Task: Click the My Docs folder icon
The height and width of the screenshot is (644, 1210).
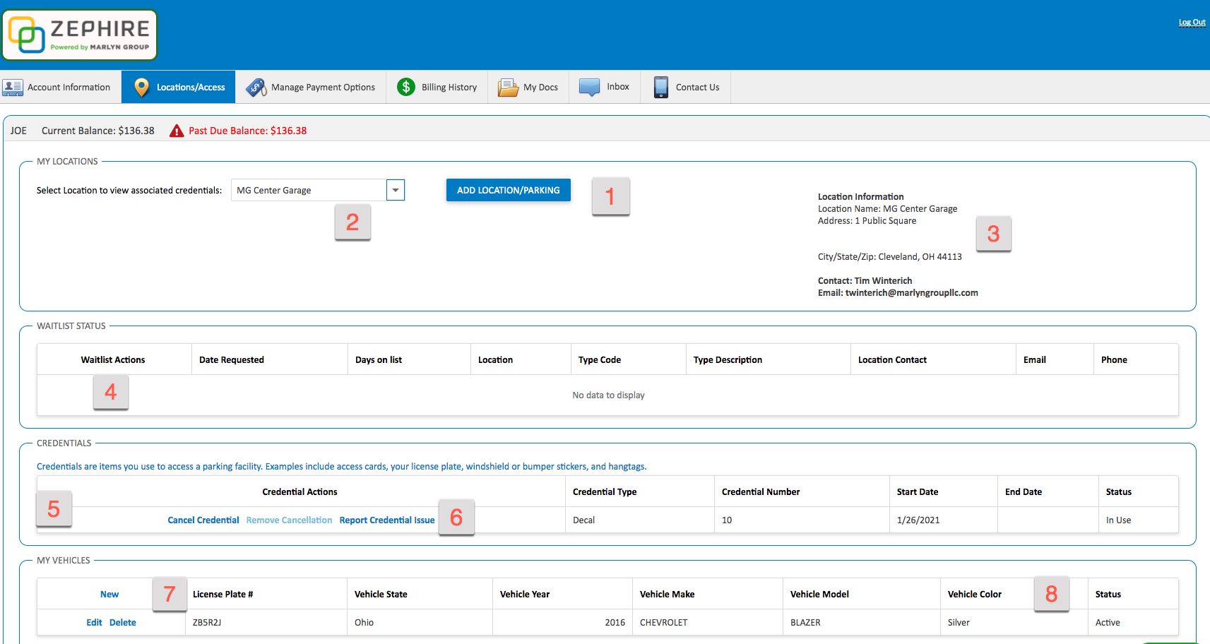Action: click(x=508, y=88)
